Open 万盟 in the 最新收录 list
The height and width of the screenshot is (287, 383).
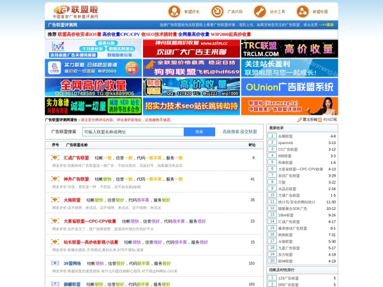click(282, 182)
